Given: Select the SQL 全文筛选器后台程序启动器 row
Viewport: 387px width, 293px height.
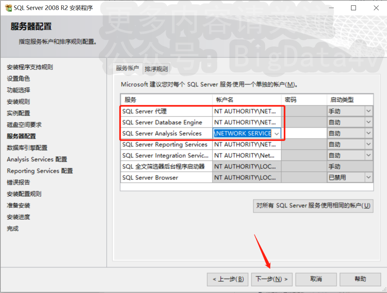Looking at the screenshot, I should (166, 167).
